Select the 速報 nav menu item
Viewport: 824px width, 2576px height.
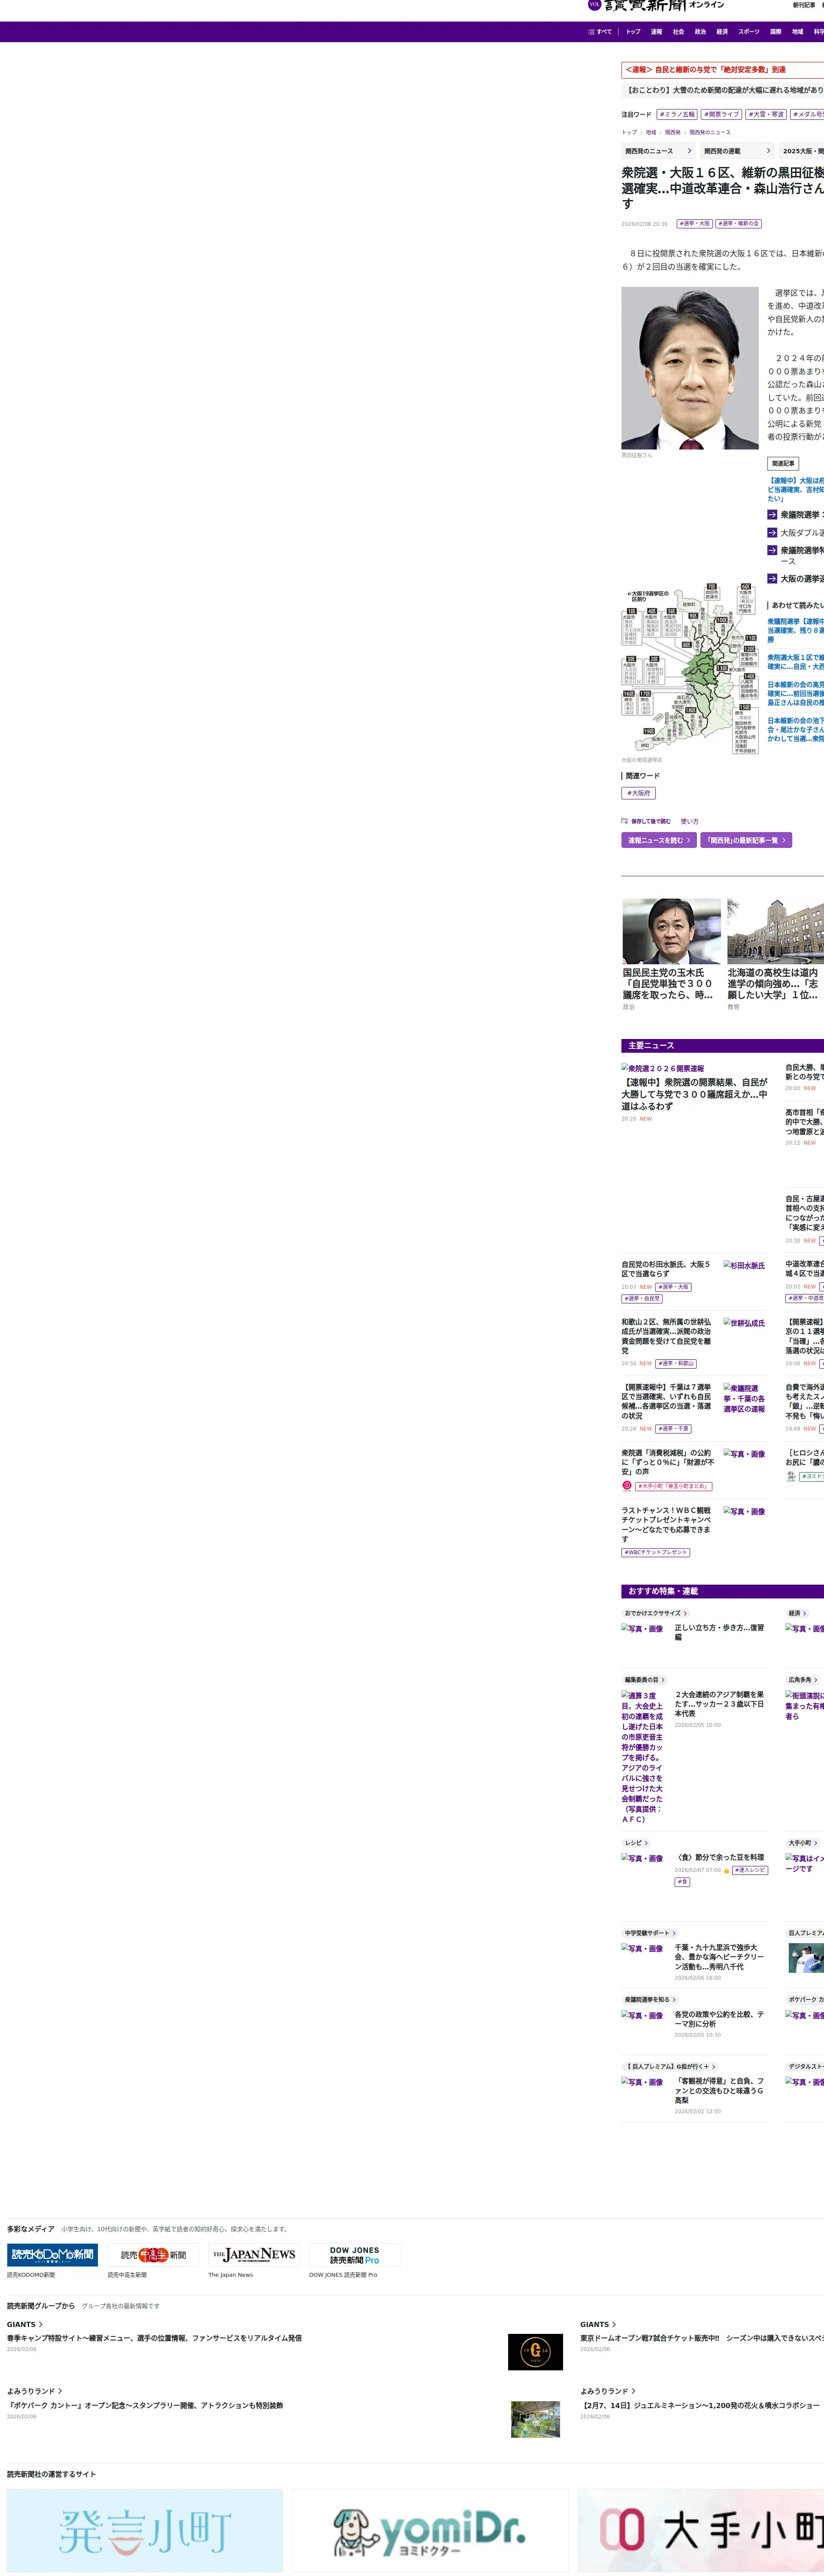[656, 32]
